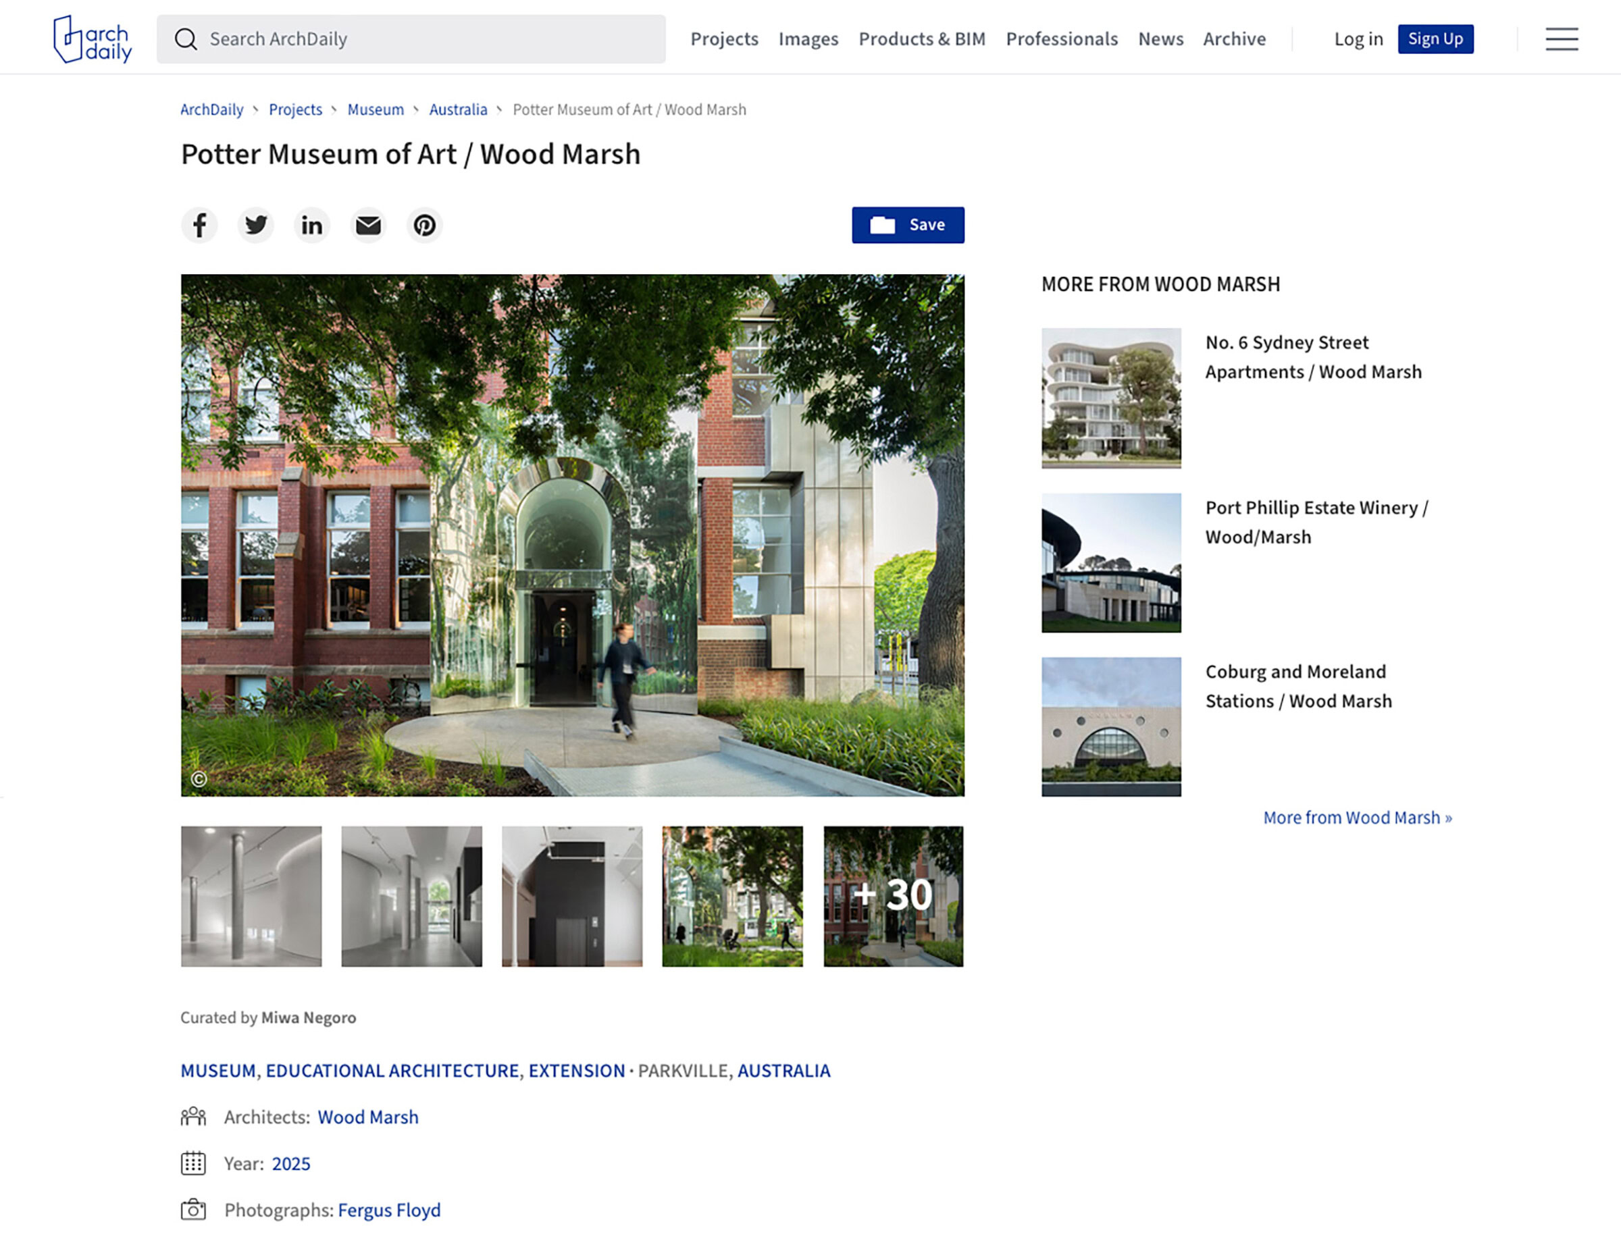The width and height of the screenshot is (1621, 1251).
Task: Open Port Phillip Estate Winery title
Action: point(1316,523)
